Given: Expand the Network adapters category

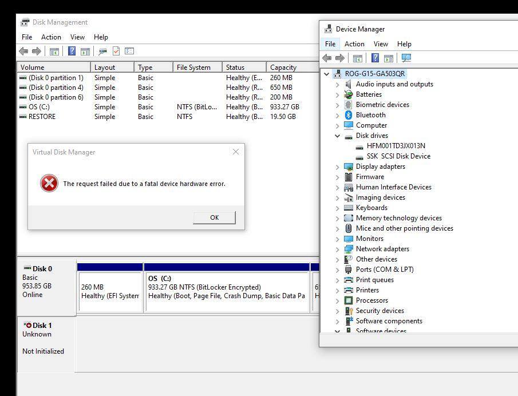Looking at the screenshot, I should [338, 249].
